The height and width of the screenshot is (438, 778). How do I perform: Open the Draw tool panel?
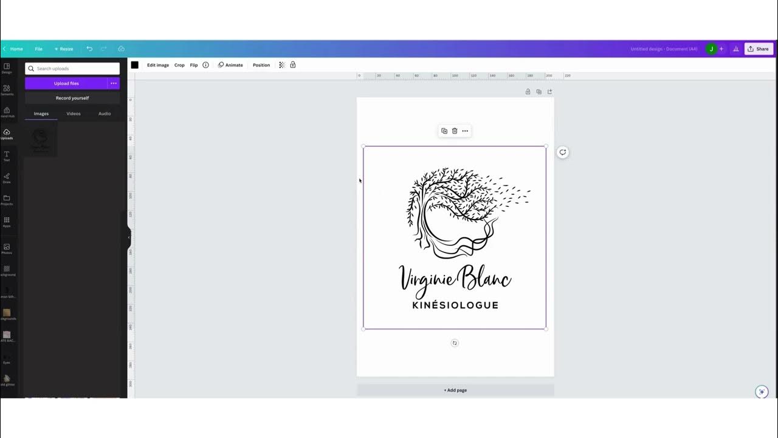pos(7,178)
